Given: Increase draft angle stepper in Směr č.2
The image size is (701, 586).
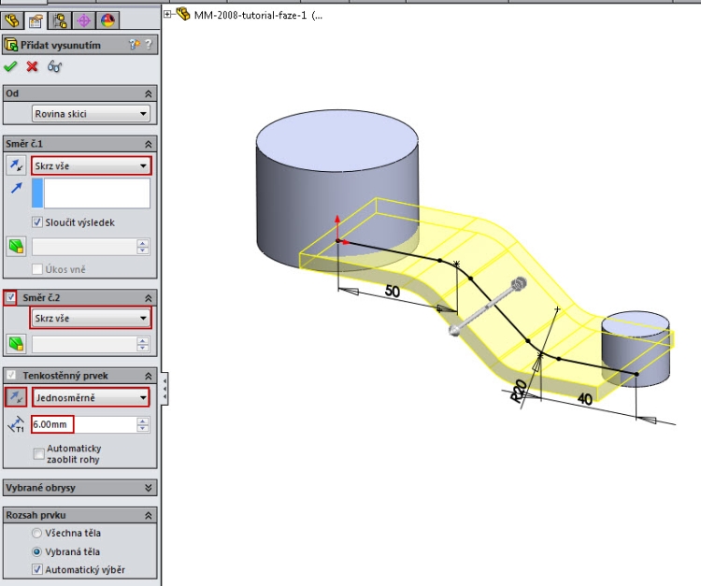Looking at the screenshot, I should point(143,340).
